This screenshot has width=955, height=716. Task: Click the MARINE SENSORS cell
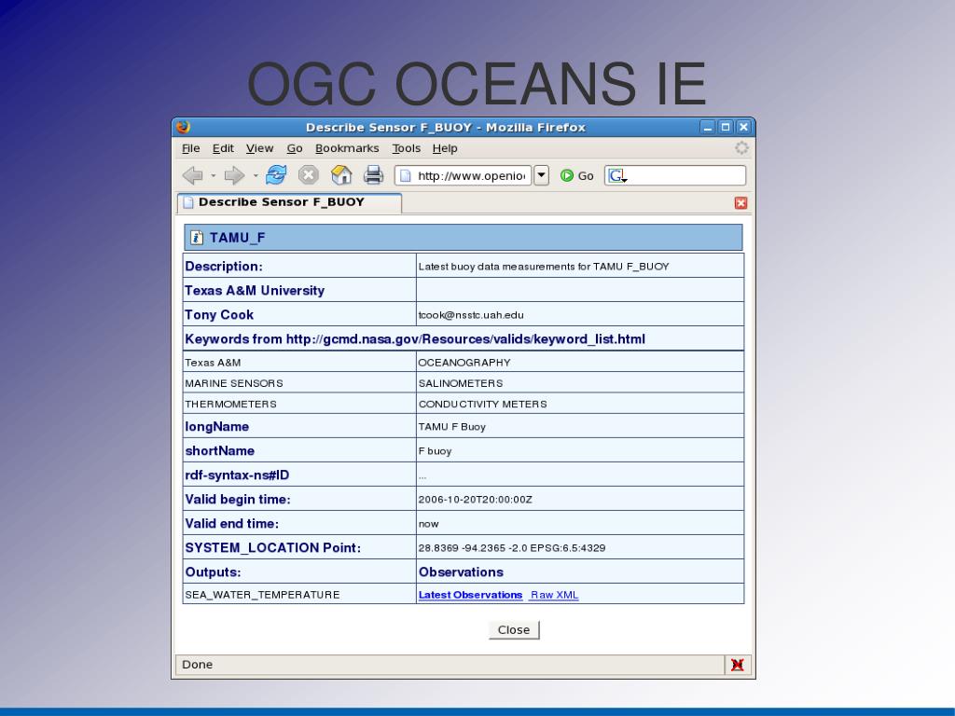click(x=299, y=383)
